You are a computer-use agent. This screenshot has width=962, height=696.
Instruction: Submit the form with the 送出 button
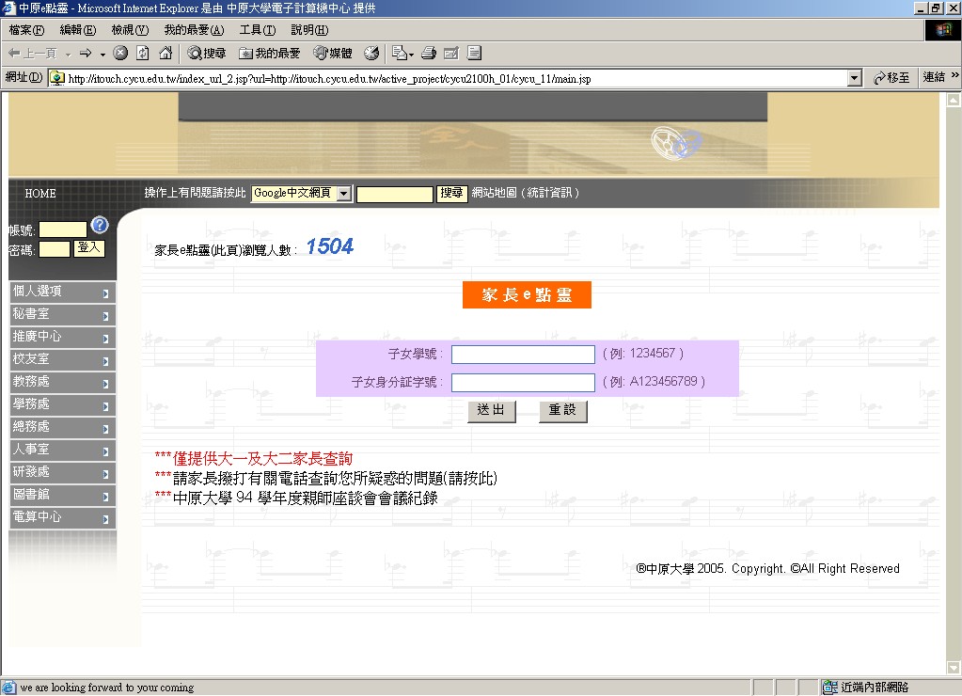[492, 411]
